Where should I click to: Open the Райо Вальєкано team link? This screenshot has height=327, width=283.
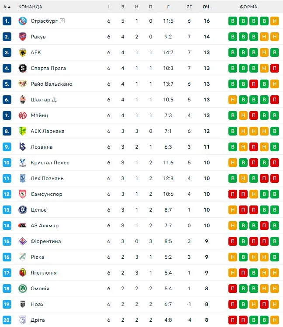pos(52,84)
